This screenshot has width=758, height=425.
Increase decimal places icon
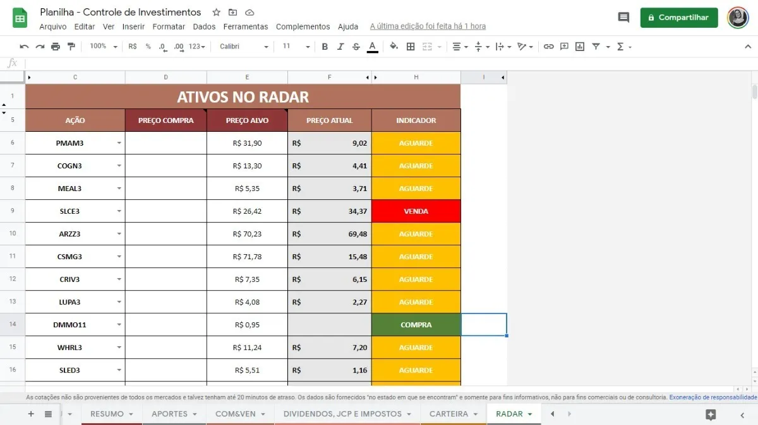[179, 47]
